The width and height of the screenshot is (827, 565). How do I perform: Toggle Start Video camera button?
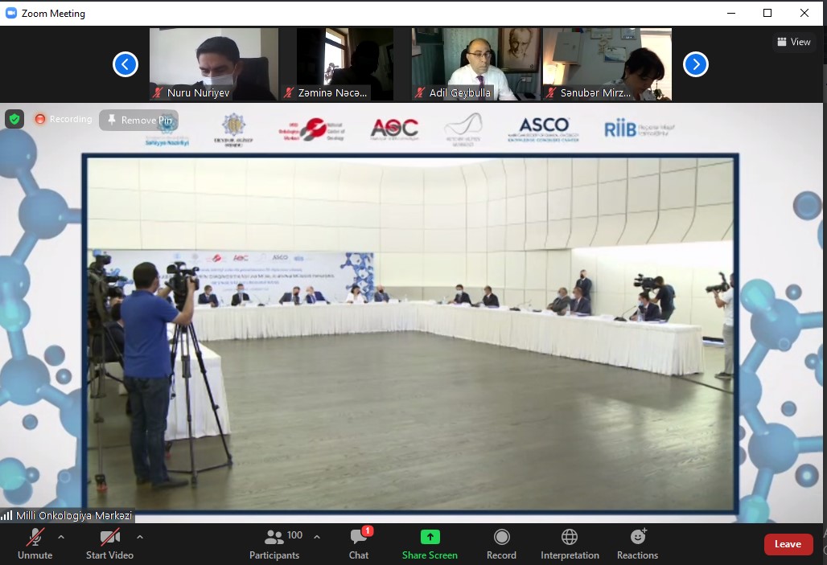click(x=109, y=538)
